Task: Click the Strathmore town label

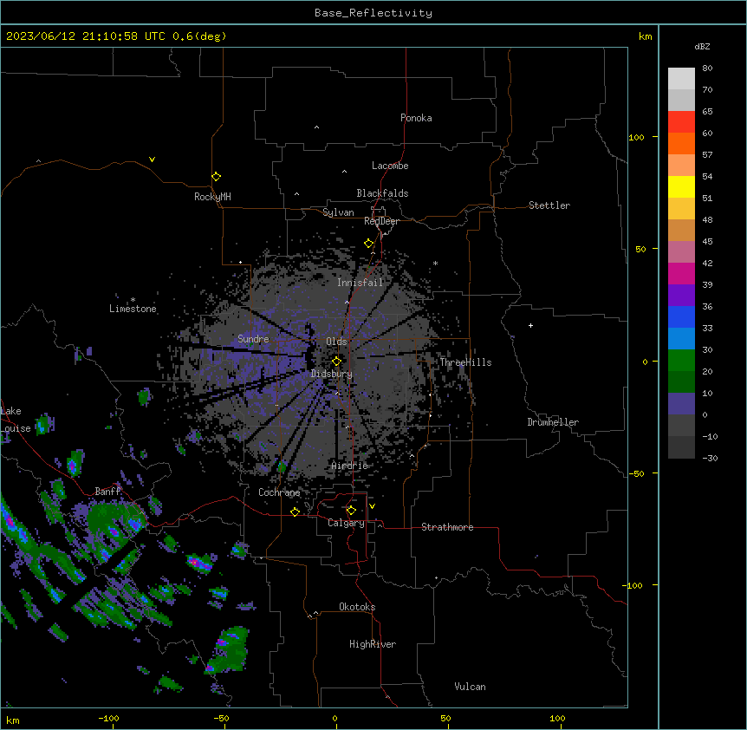Action: (x=447, y=527)
